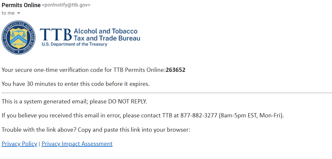
Task: Click the horizontal divider line under expiry notice
Action: 166,93
